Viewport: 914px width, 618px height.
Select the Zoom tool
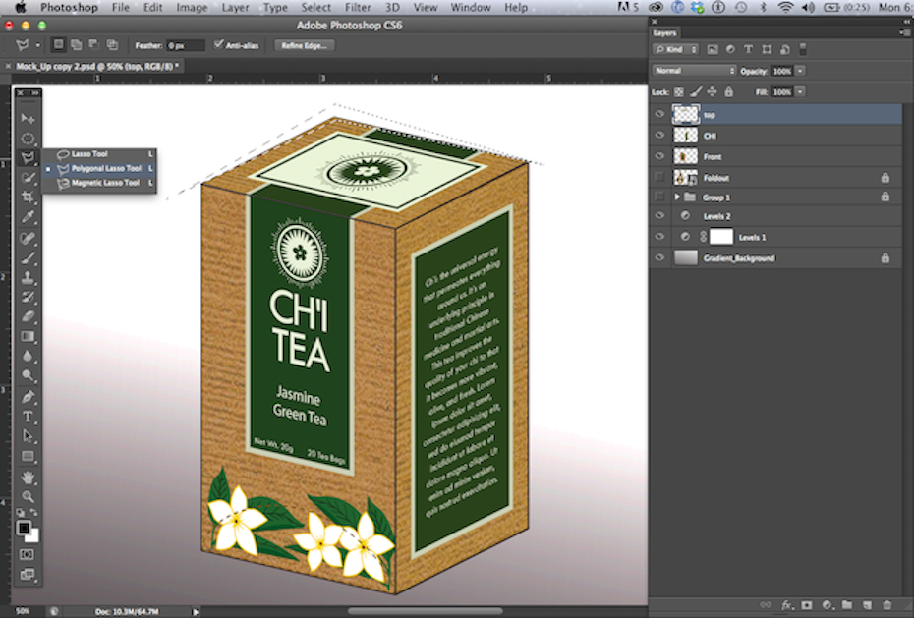(x=29, y=497)
